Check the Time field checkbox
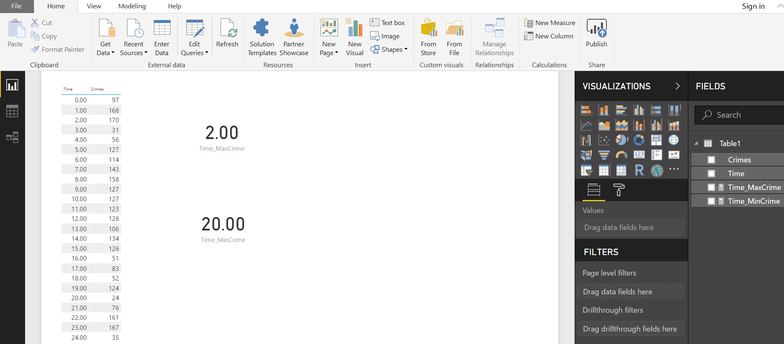The height and width of the screenshot is (344, 784). [711, 174]
